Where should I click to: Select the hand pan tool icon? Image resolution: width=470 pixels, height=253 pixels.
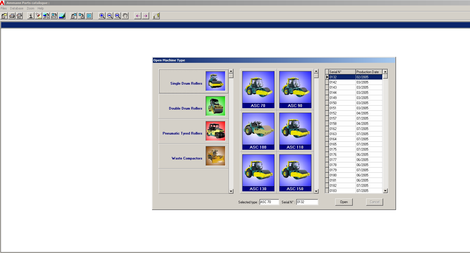125,16
